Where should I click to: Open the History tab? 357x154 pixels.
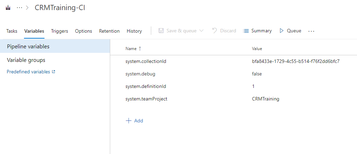[x=134, y=31]
